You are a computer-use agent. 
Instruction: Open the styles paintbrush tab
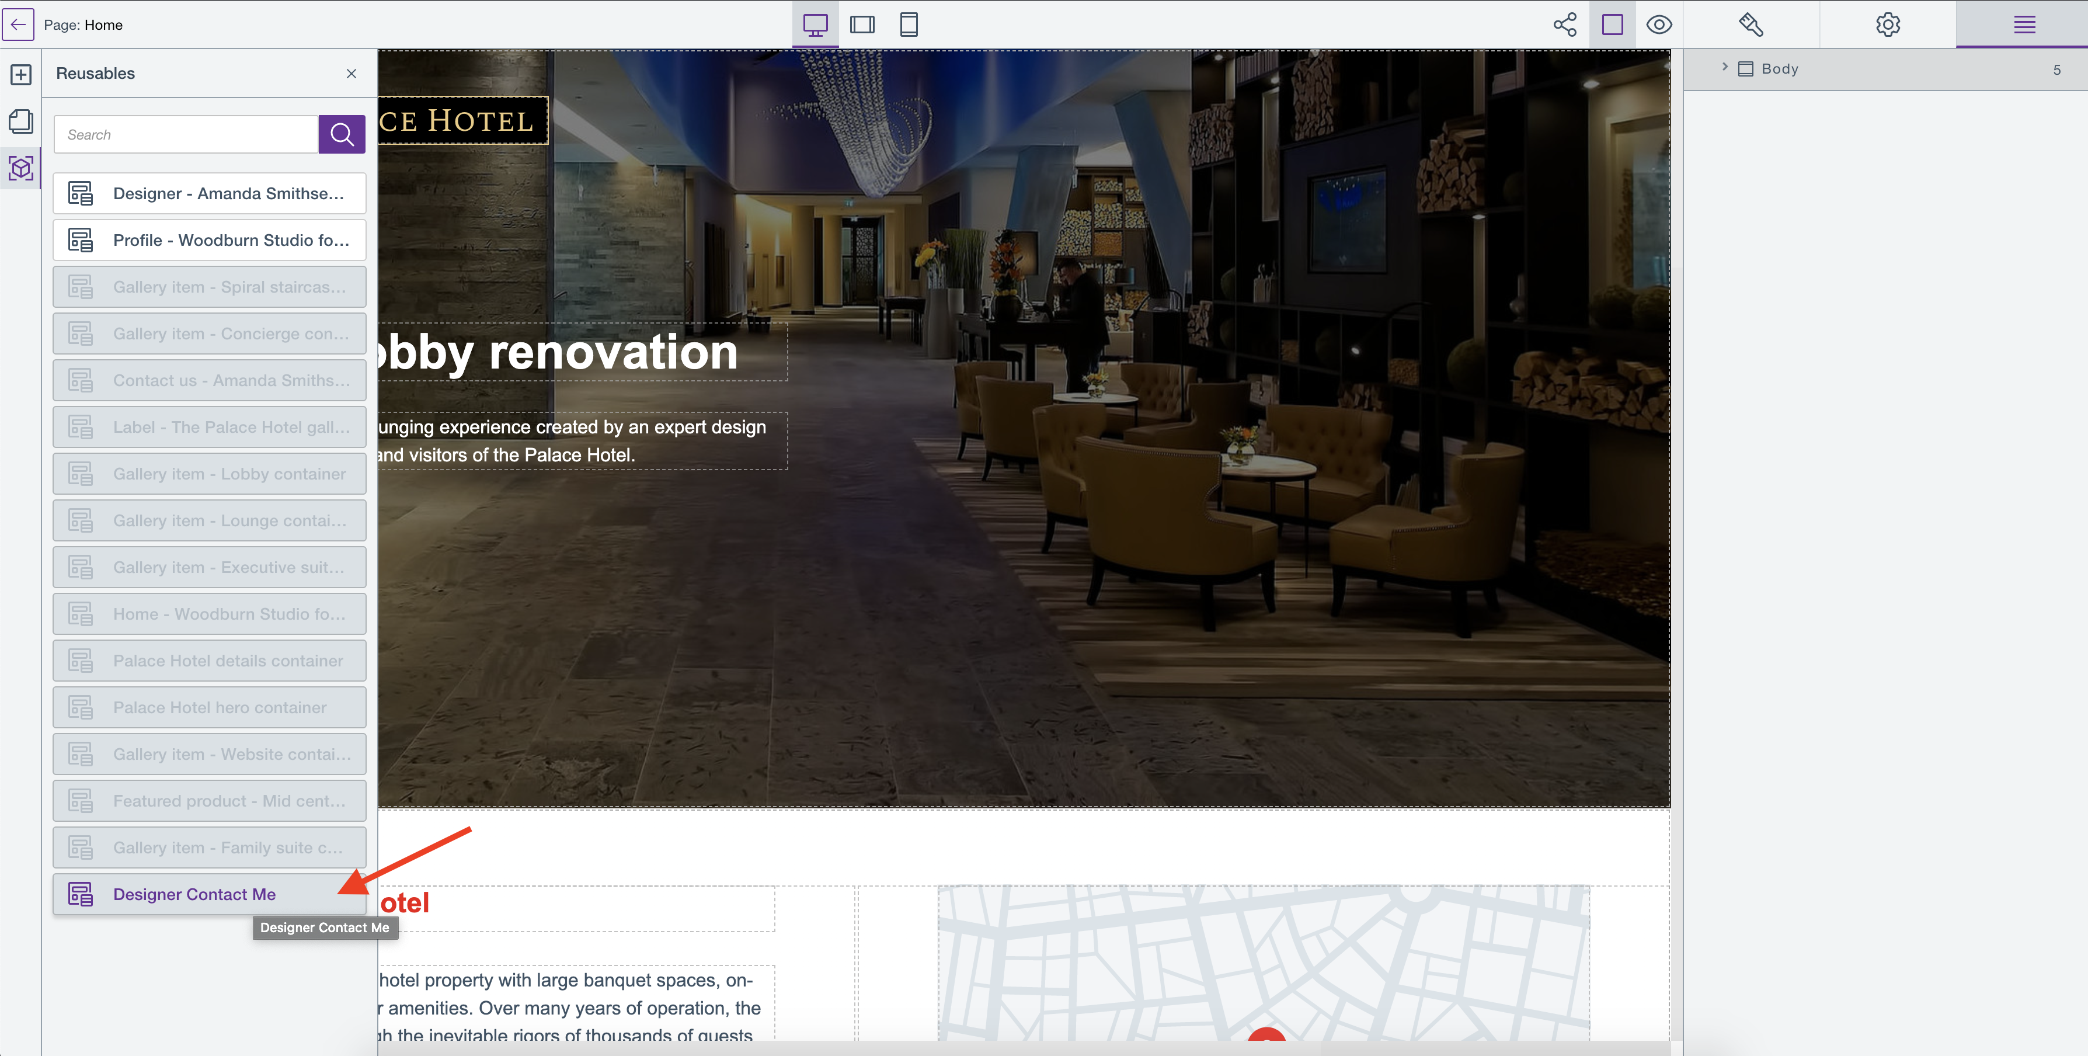pos(1751,25)
